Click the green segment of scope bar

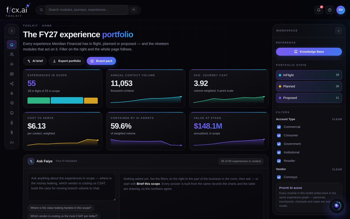39,100
